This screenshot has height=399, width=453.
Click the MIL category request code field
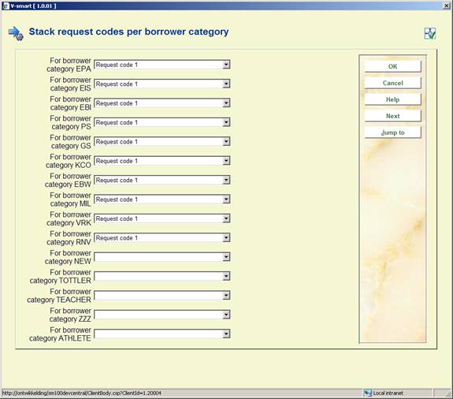[x=162, y=199]
